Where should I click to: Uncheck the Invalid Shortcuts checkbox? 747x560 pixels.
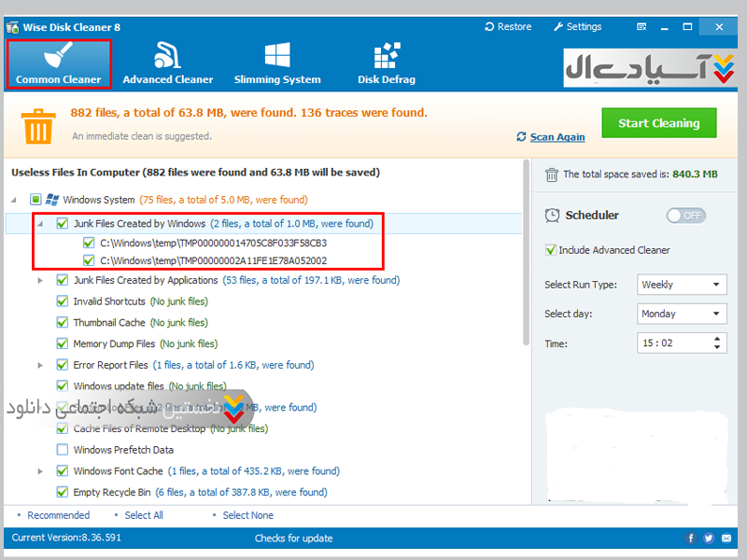pyautogui.click(x=63, y=301)
